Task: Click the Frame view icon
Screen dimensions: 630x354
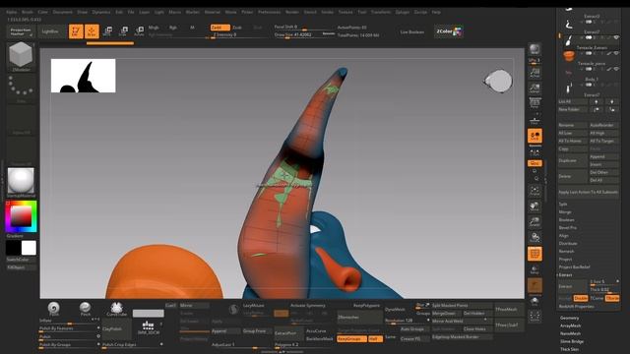Action: click(535, 191)
